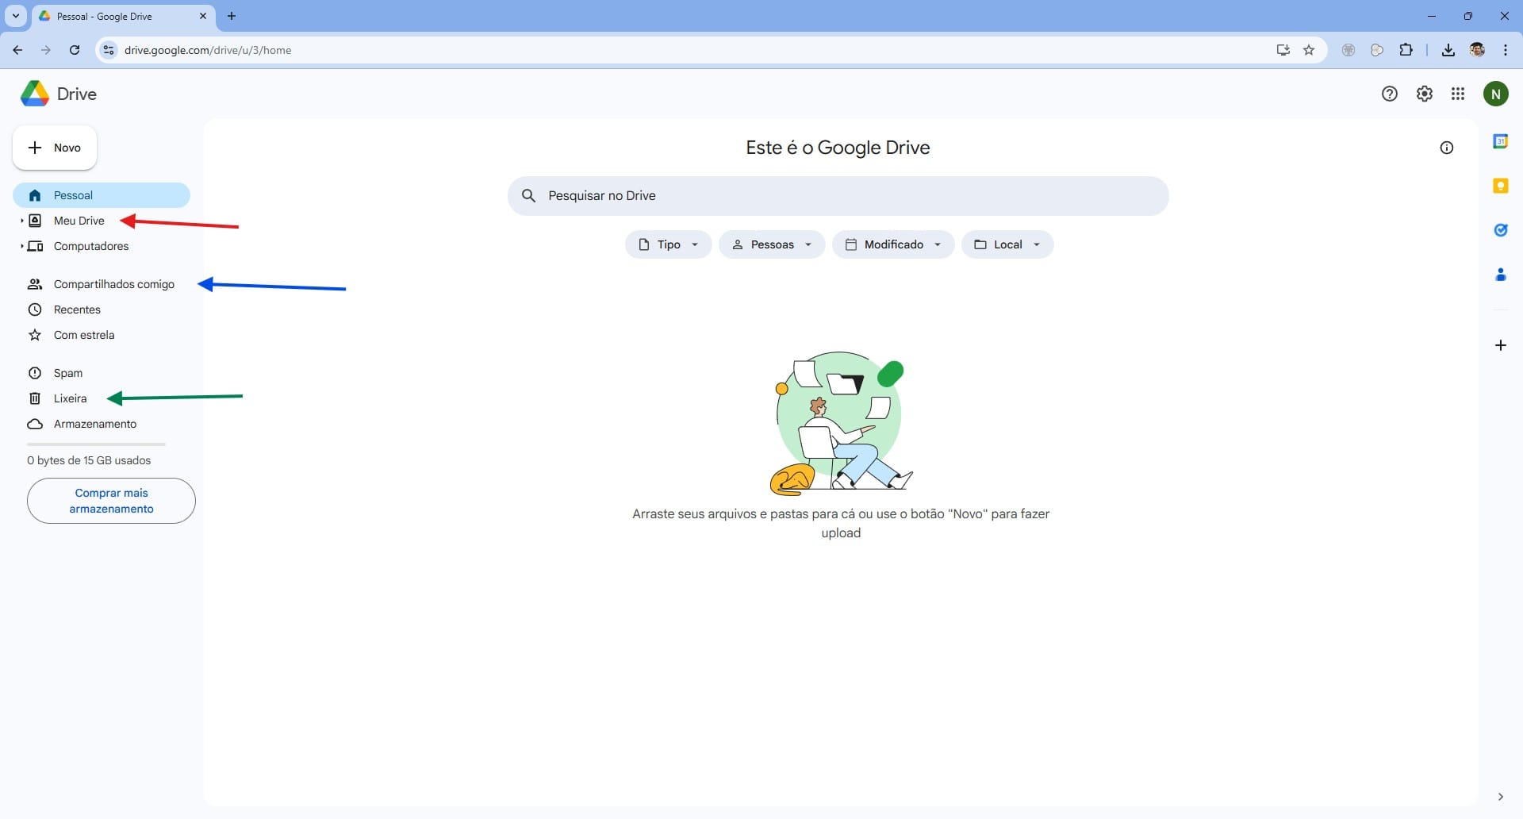The image size is (1523, 819).
Task: Click the storage usage progress bar
Action: pos(96,444)
